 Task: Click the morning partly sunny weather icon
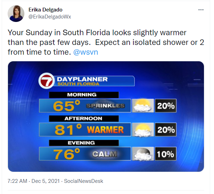tap(143, 106)
